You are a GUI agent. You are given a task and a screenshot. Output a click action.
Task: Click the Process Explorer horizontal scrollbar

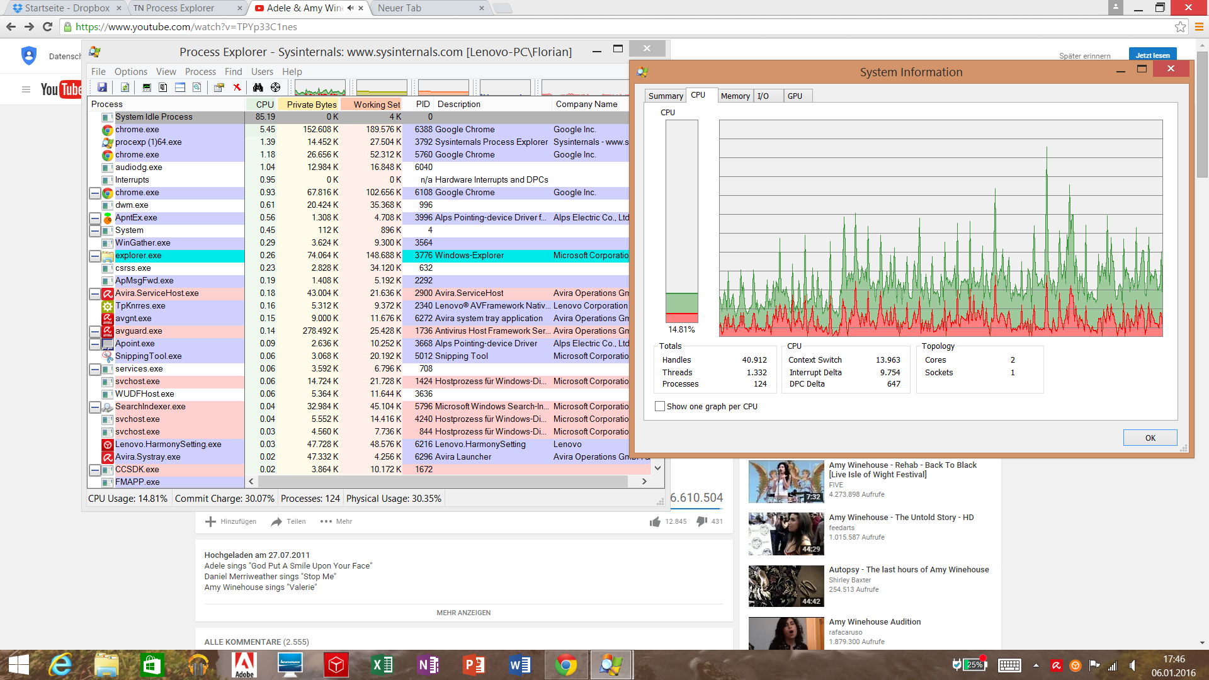(443, 482)
